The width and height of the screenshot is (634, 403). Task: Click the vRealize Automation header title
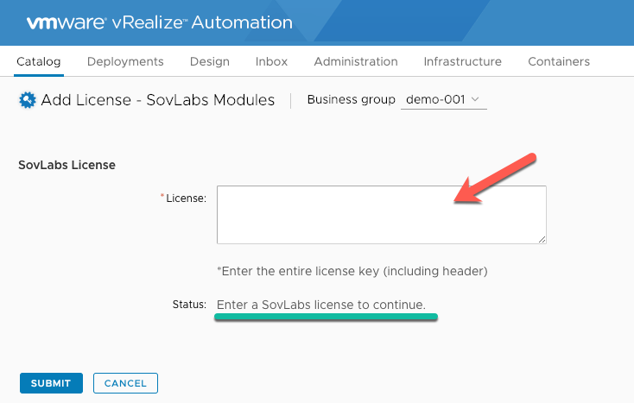coord(202,22)
